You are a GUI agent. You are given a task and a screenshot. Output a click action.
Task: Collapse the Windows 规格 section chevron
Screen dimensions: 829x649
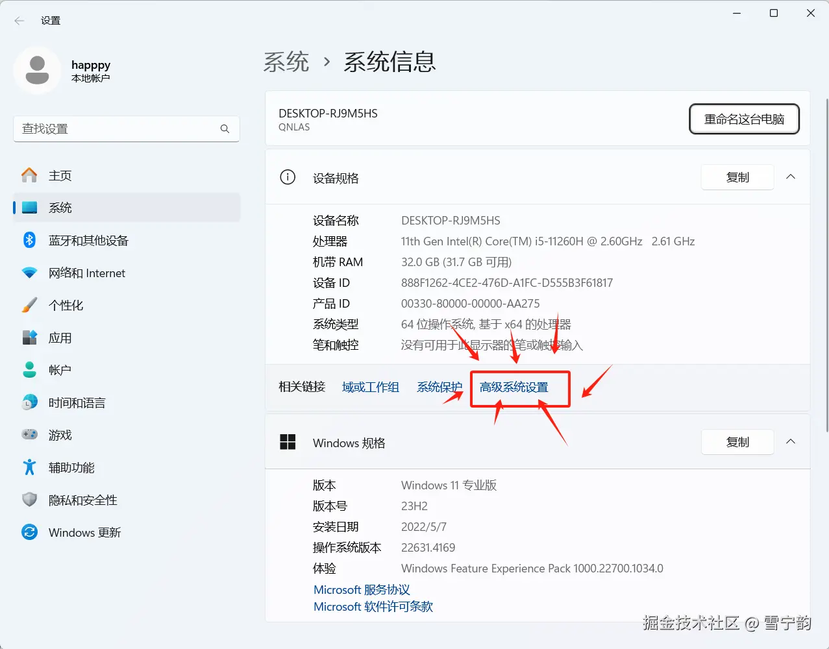791,442
